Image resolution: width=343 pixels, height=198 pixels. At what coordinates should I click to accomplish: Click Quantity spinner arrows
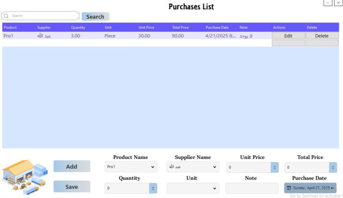tap(153, 188)
